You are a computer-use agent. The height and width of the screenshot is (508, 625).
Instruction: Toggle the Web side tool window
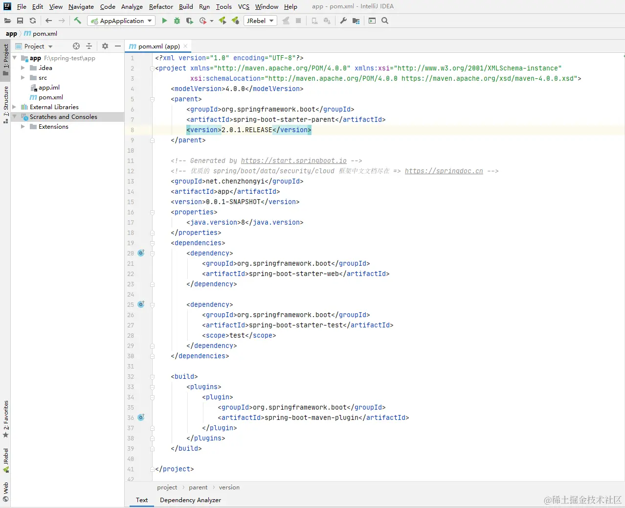[5, 492]
